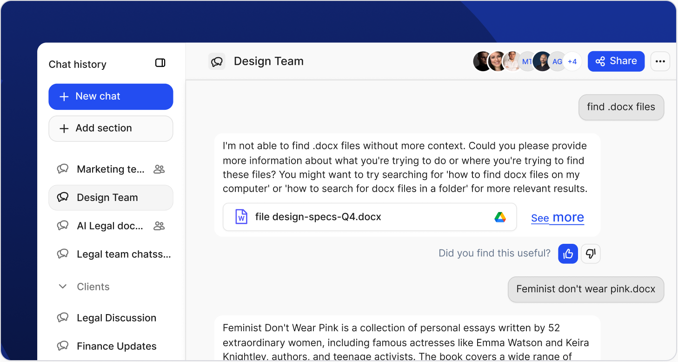Select Legal Discussion in chat list
The height and width of the screenshot is (362, 678).
point(116,318)
